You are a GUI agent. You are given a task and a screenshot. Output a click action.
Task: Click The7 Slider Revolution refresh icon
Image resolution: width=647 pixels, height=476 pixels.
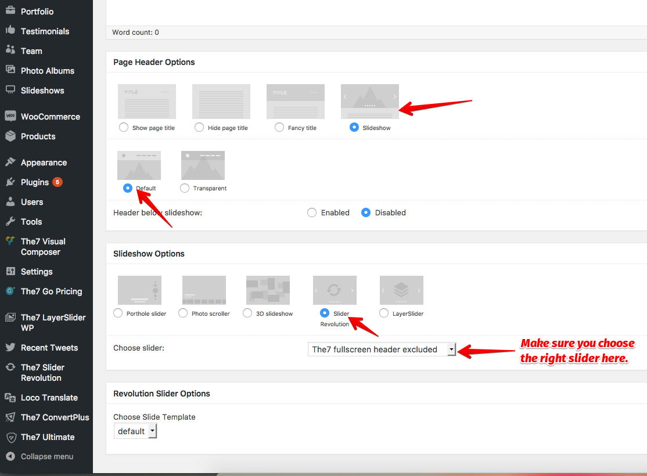[10, 367]
